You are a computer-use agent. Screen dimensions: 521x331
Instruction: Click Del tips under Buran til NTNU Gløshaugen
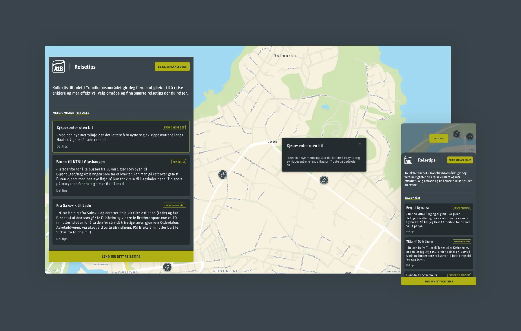[x=62, y=190]
